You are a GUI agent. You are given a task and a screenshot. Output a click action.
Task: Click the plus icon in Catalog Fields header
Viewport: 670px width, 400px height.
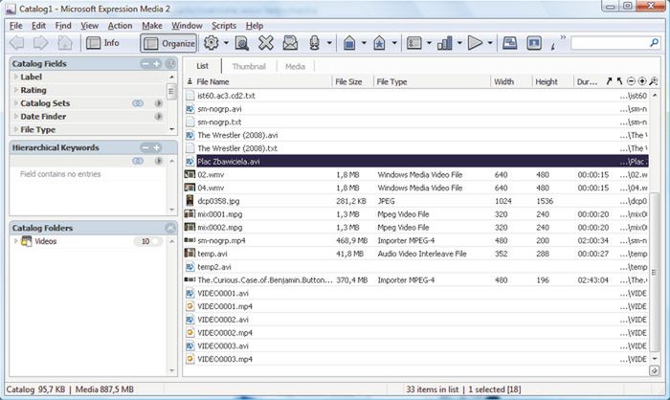coord(157,63)
